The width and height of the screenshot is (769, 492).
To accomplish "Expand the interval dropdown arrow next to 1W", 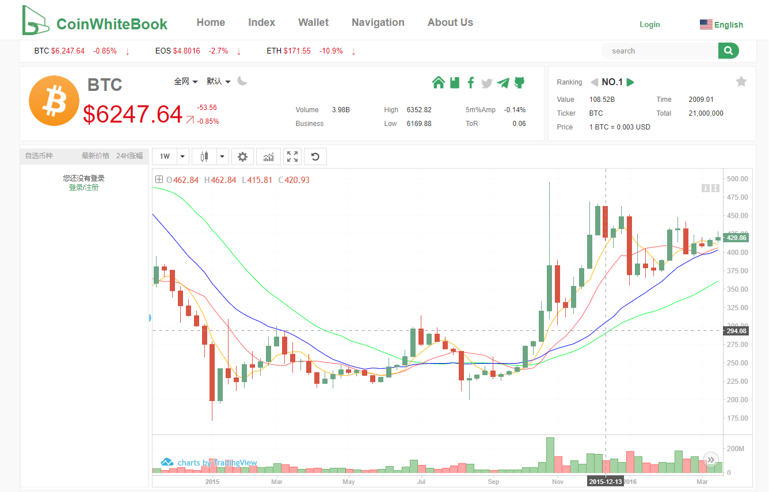I will coord(183,157).
